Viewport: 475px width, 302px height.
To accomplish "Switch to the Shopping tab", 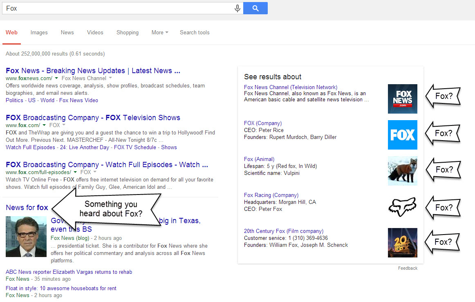I will 128,32.
